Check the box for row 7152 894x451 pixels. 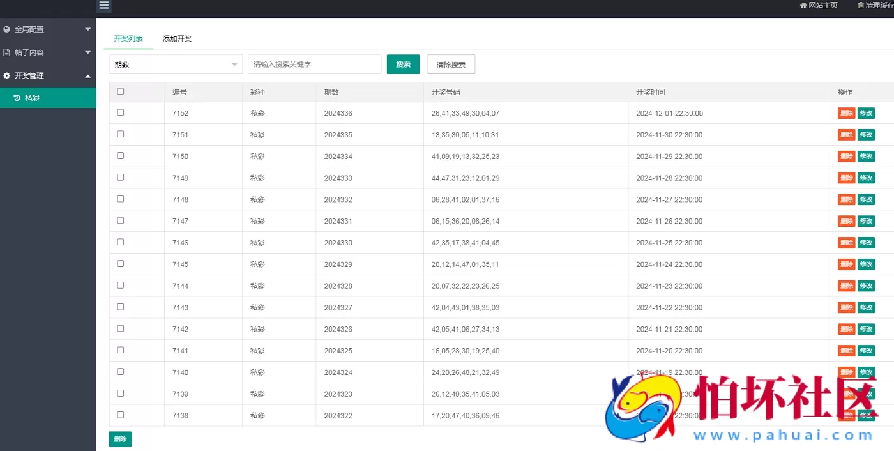tap(121, 112)
